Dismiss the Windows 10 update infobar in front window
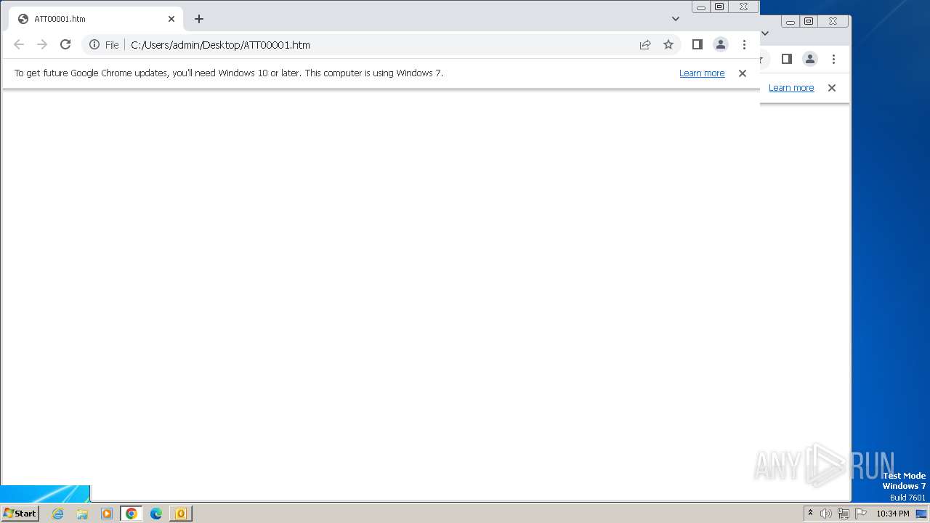This screenshot has width=930, height=523. (x=743, y=73)
